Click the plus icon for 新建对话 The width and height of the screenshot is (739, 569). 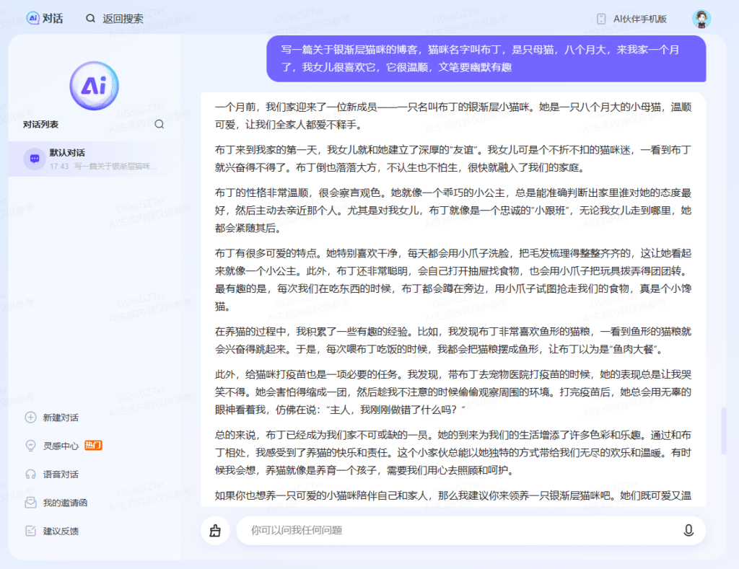pyautogui.click(x=30, y=418)
